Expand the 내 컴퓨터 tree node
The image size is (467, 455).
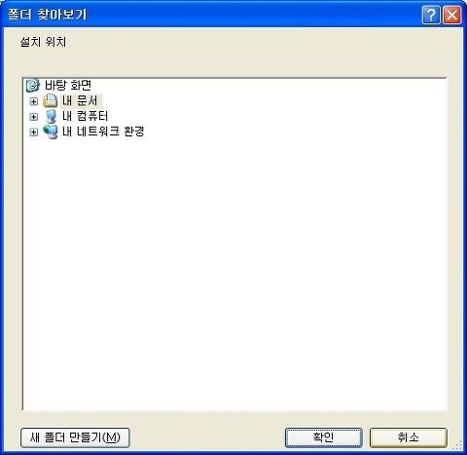(33, 117)
